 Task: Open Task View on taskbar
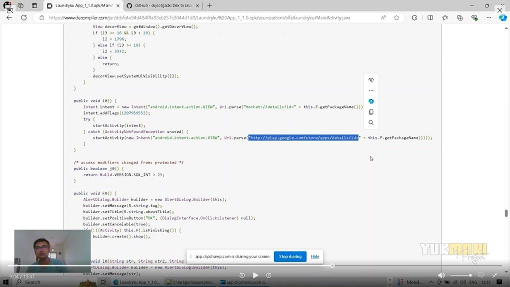[103, 282]
